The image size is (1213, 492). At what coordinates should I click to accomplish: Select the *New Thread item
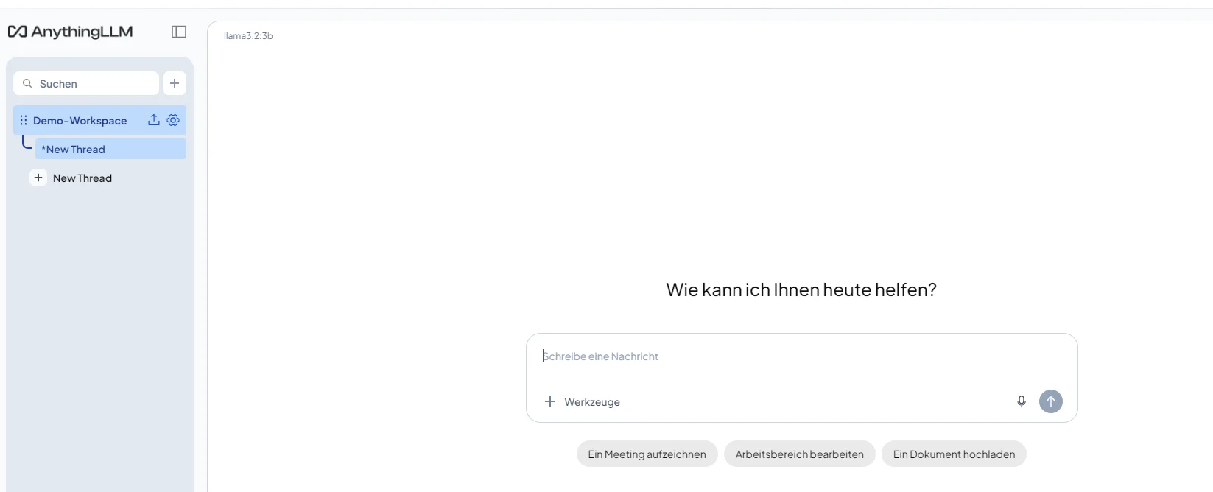tap(110, 149)
